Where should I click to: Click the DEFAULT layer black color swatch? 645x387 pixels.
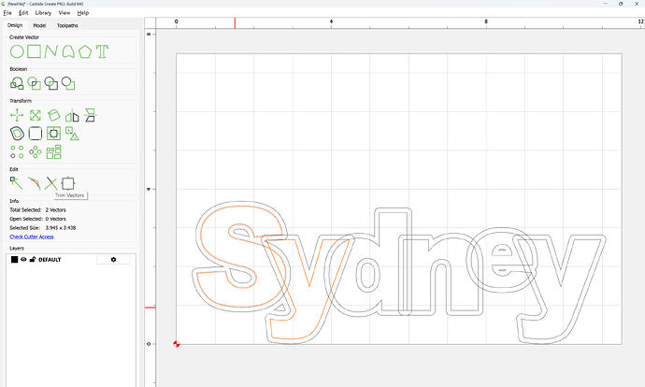(x=15, y=259)
